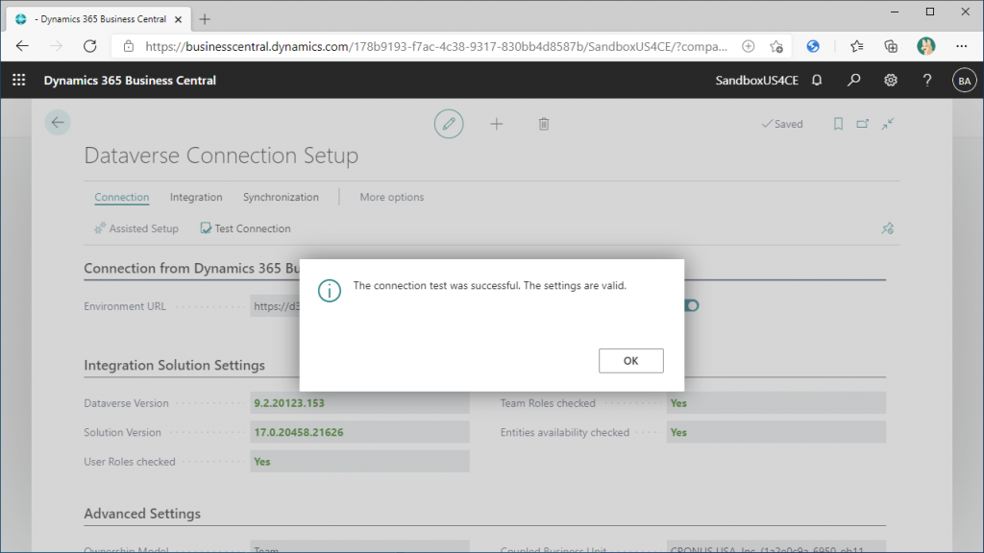
Task: Open notifications bell in Business Central
Action: coord(817,81)
